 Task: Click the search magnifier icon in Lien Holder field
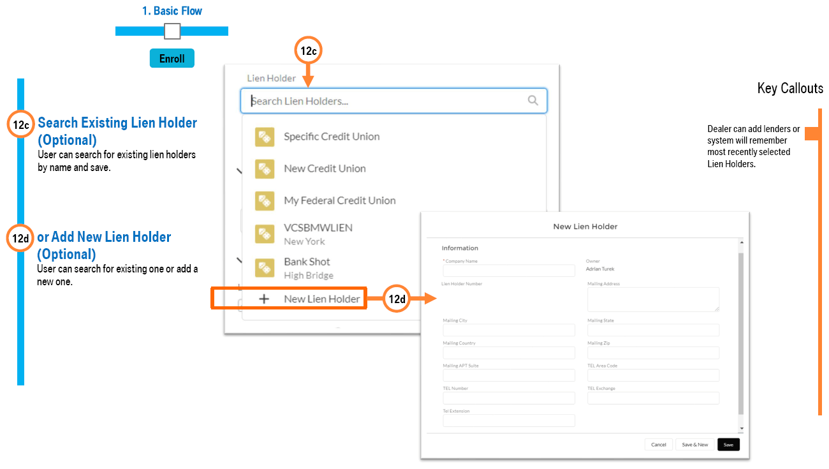tap(533, 101)
